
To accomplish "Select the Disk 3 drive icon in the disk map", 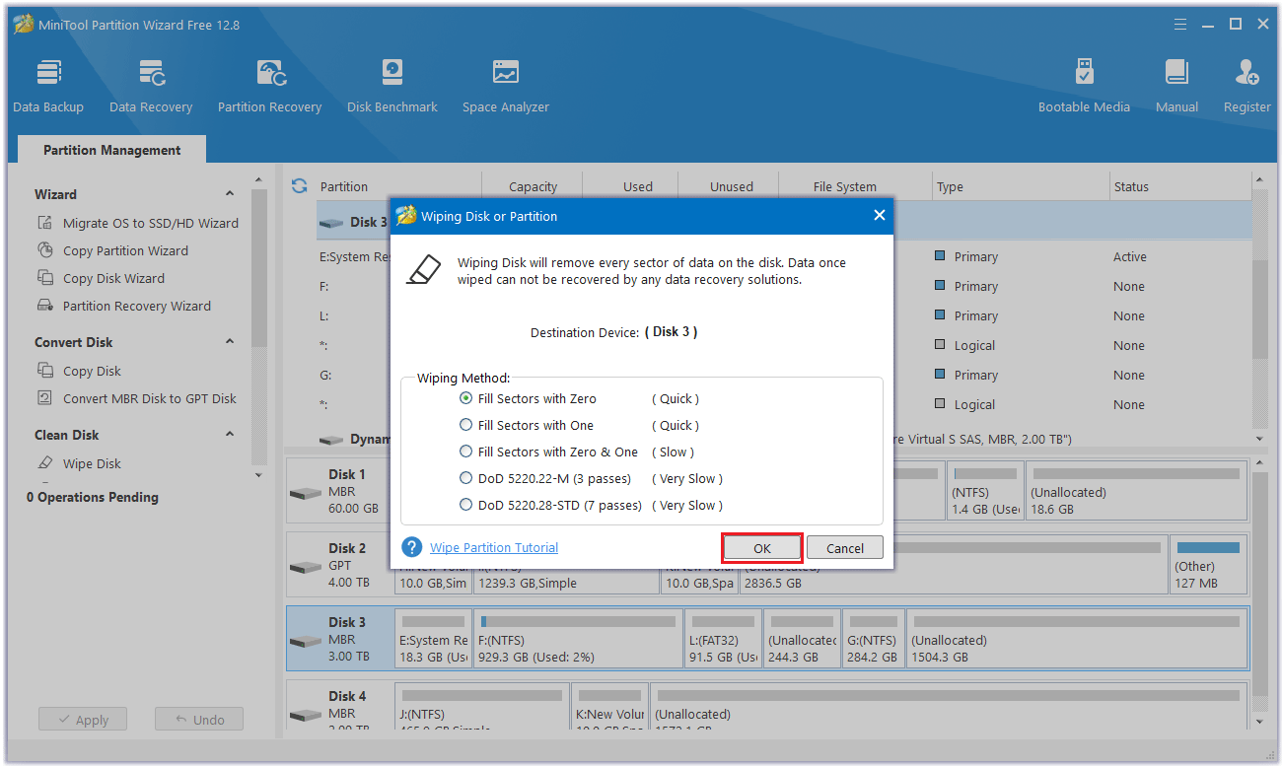I will pyautogui.click(x=306, y=640).
